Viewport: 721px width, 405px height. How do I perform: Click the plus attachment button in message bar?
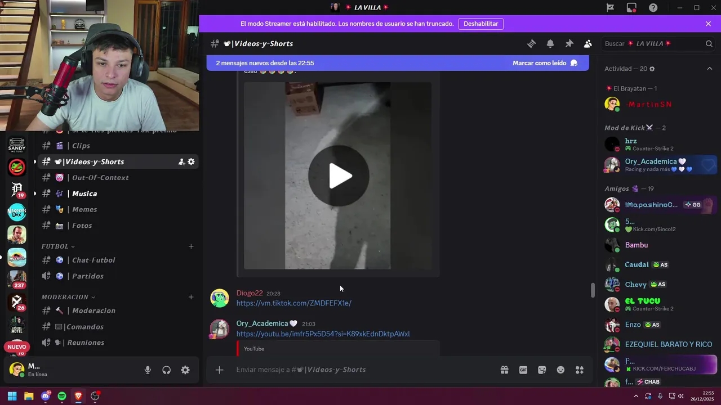click(220, 370)
